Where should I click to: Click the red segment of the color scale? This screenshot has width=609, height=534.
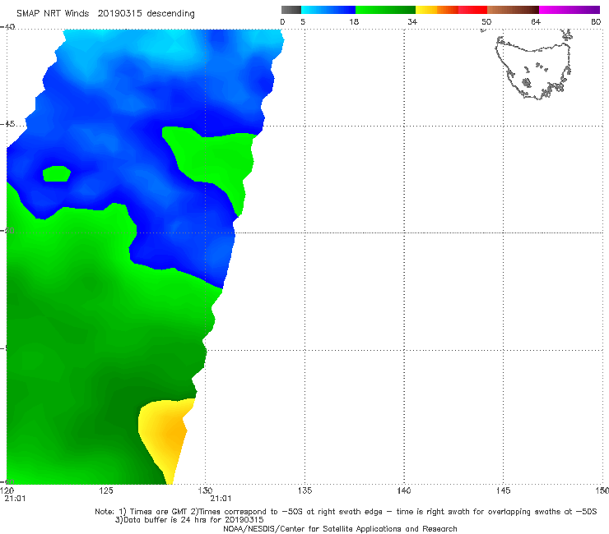pyautogui.click(x=472, y=10)
